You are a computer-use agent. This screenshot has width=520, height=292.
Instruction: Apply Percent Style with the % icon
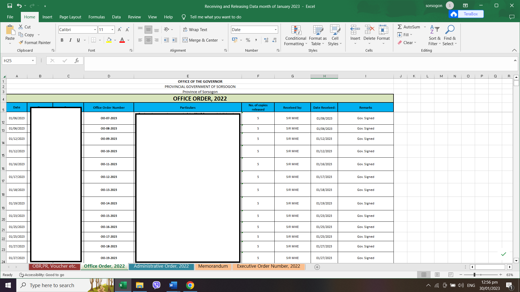248,40
